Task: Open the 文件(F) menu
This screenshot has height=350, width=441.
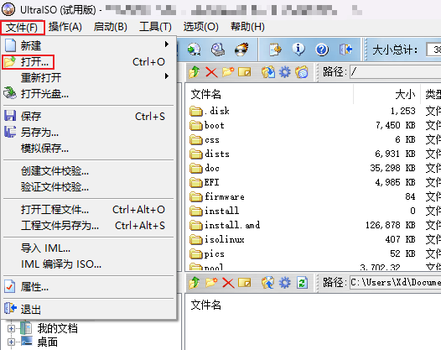Action: click(x=22, y=28)
